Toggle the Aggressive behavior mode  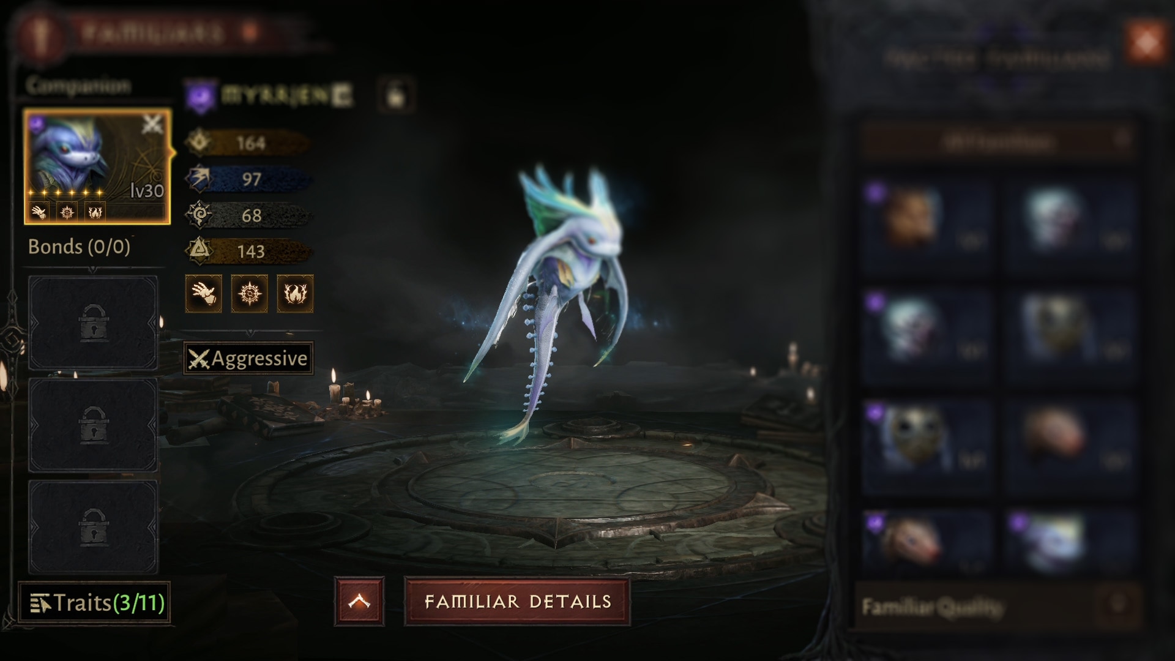click(x=248, y=358)
